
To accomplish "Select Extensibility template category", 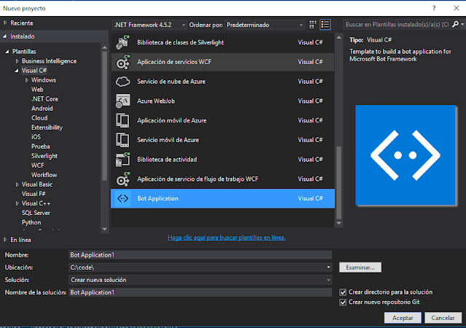I will 47,128.
